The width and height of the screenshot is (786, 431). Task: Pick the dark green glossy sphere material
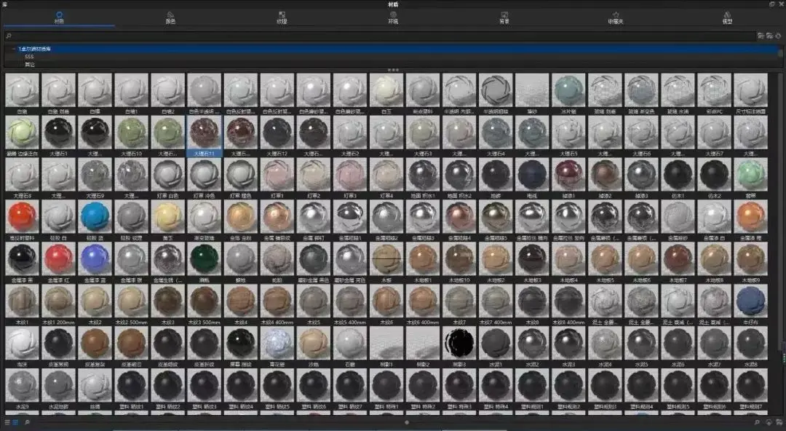pos(204,258)
